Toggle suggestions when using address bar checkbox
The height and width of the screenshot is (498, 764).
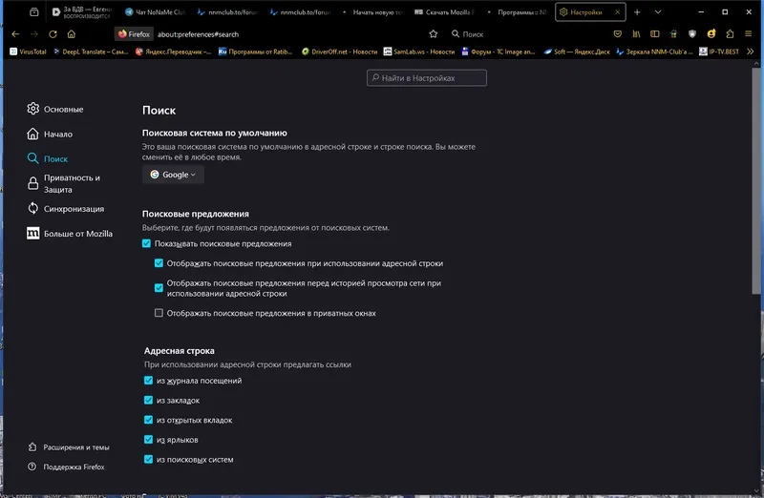click(159, 263)
